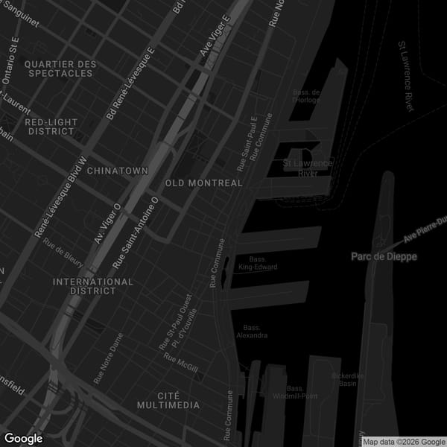This screenshot has height=447, width=447.
Task: Click the Rue Saint-Antoine O street label
Action: coord(136,232)
